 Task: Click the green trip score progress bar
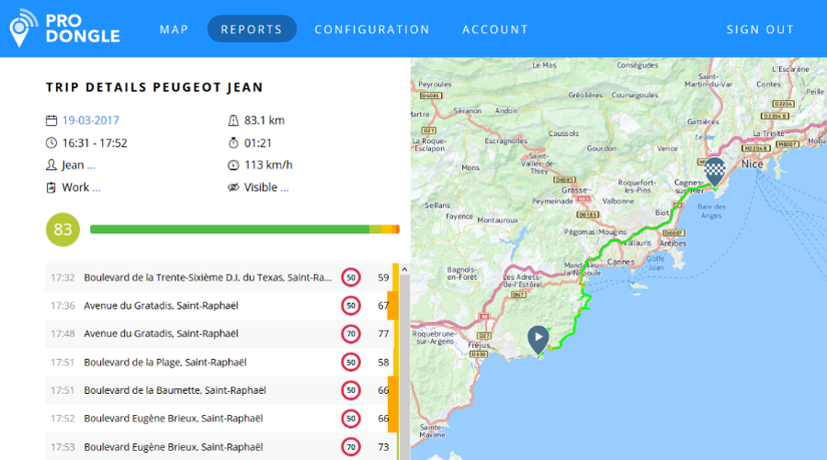click(x=230, y=230)
